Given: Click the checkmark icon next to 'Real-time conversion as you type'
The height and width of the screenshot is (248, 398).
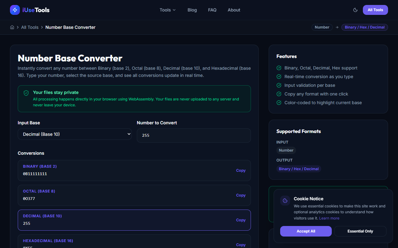Looking at the screenshot, I should [x=279, y=77].
